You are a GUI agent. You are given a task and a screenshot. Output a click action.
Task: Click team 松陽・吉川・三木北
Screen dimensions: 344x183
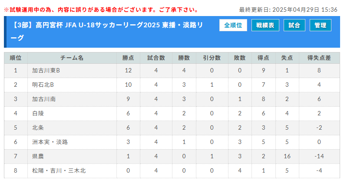pos(59,170)
